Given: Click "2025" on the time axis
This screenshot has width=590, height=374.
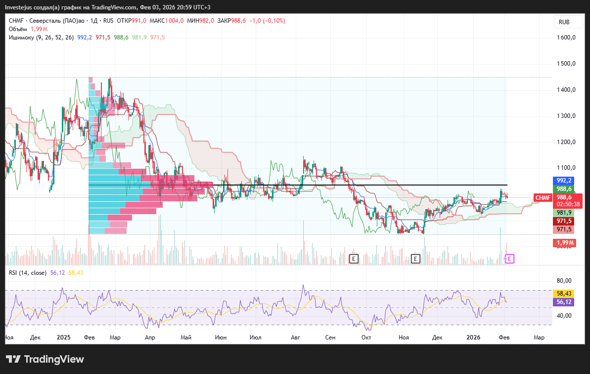Looking at the screenshot, I should point(63,337).
